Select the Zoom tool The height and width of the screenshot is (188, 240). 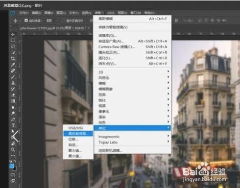click(x=13, y=149)
